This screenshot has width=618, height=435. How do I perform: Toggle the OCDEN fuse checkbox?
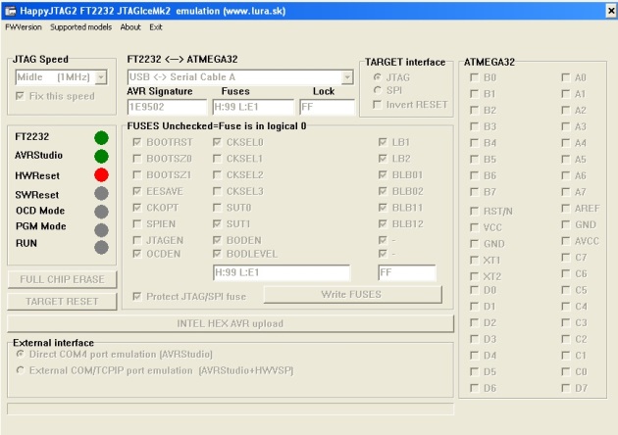point(136,254)
